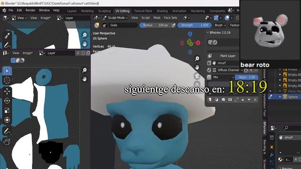Click the 3D viewport pan hand icon
The width and height of the screenshot is (301, 169).
[x=197, y=67]
